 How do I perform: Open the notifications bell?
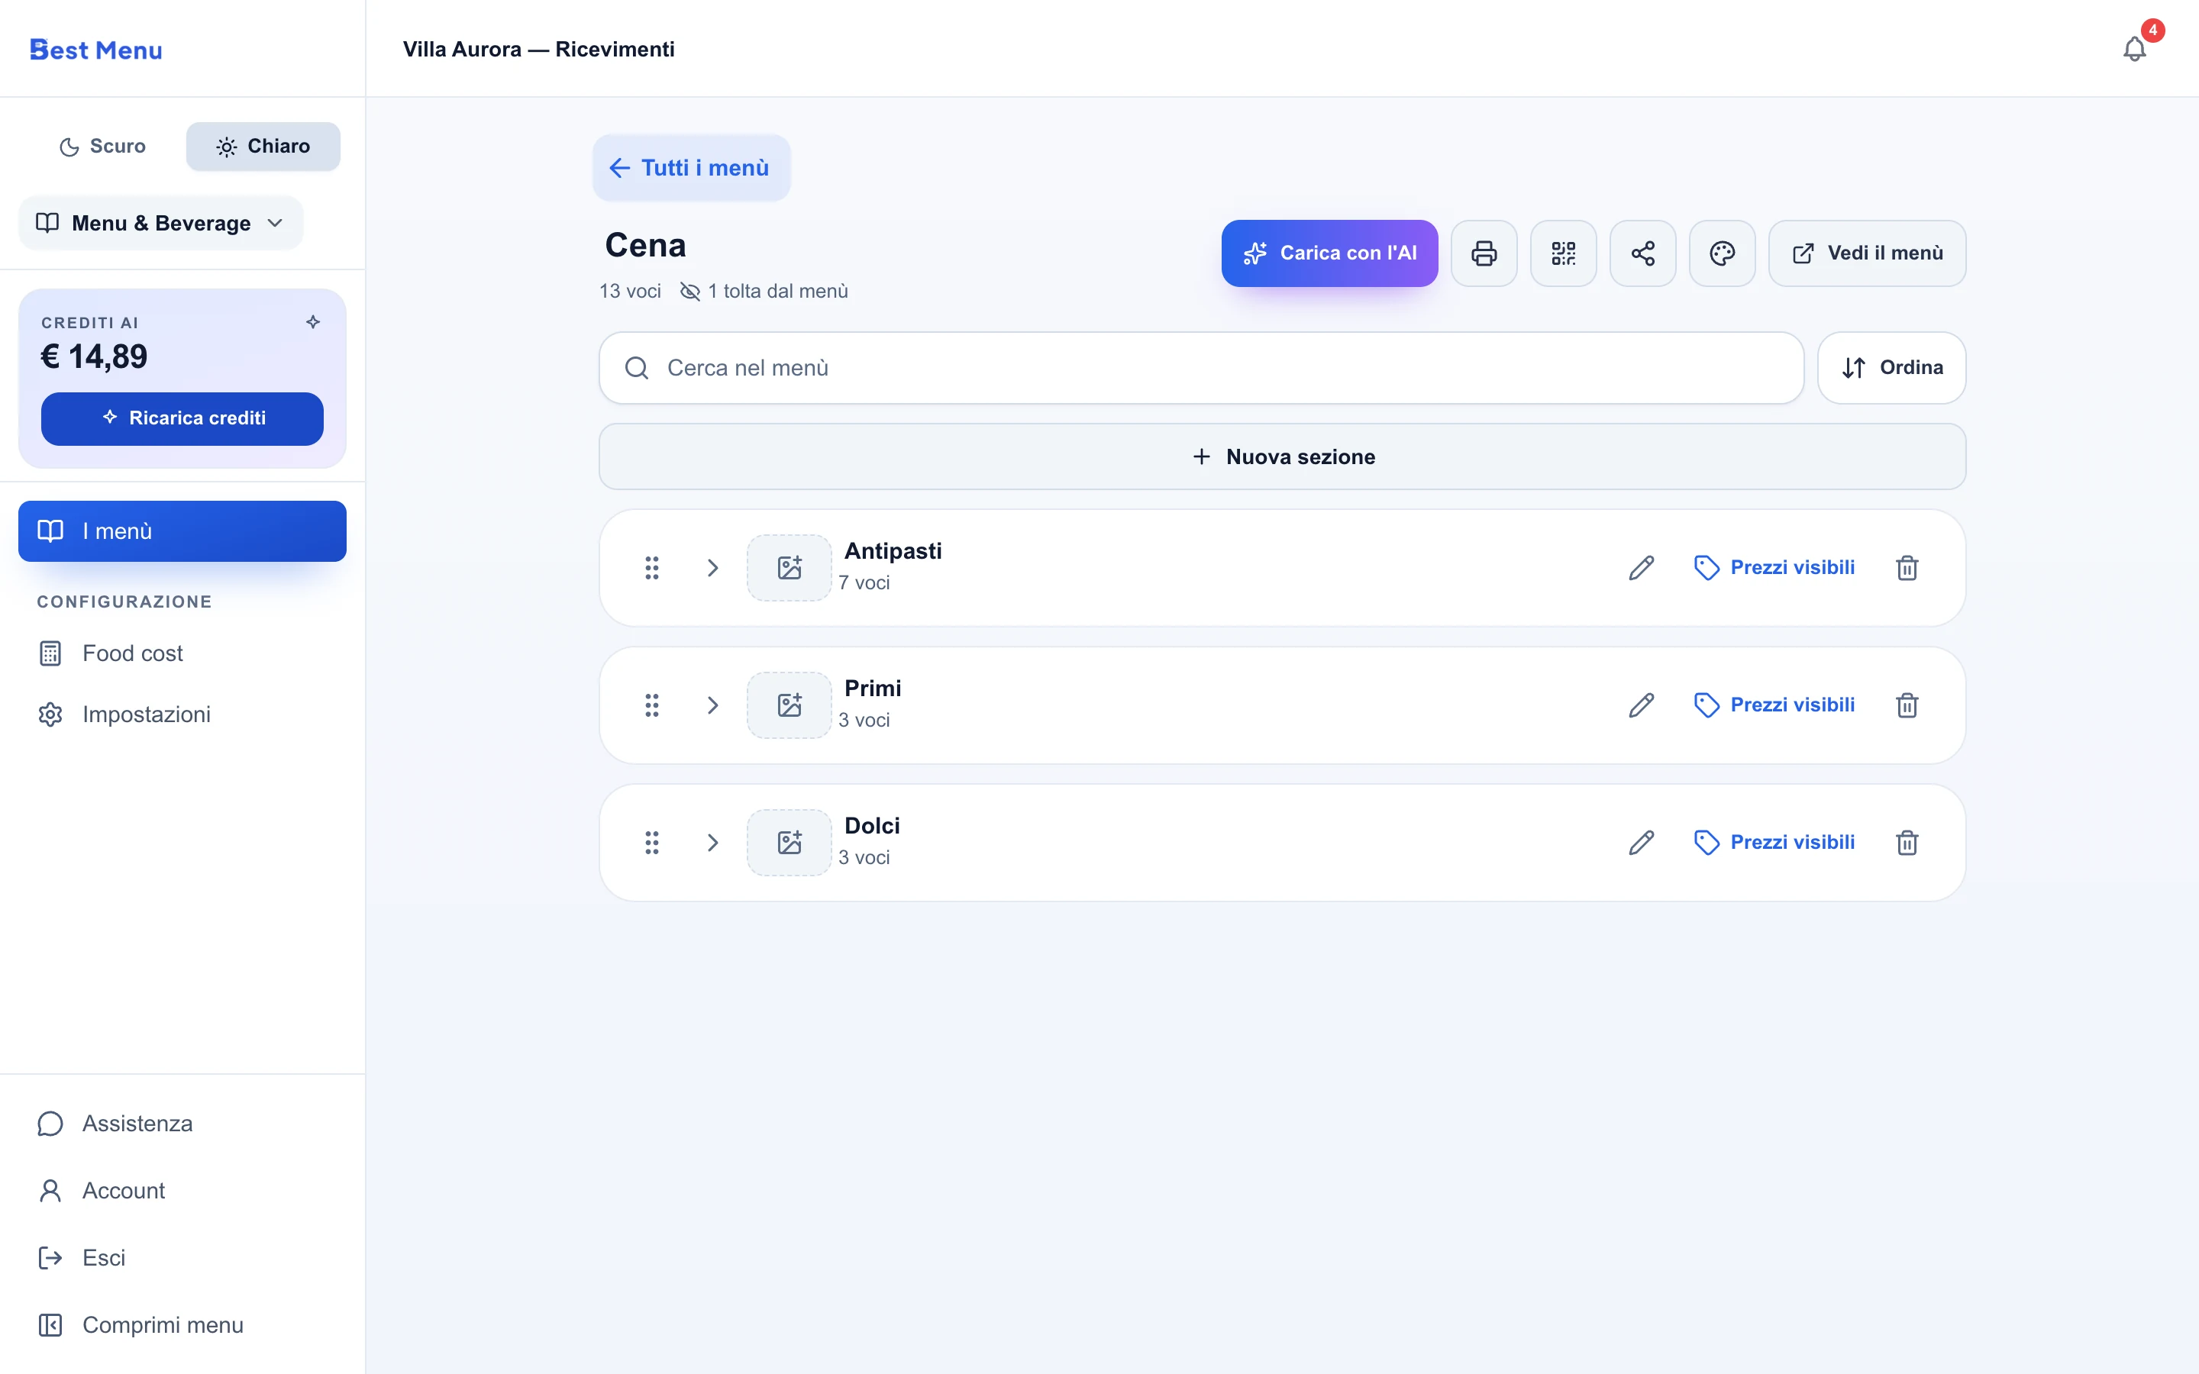pos(2135,49)
